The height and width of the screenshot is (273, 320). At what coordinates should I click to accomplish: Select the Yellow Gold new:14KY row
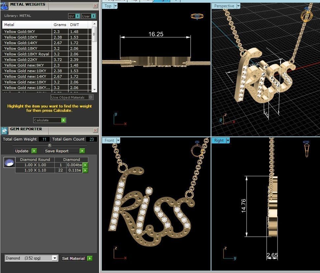[x=47, y=76]
